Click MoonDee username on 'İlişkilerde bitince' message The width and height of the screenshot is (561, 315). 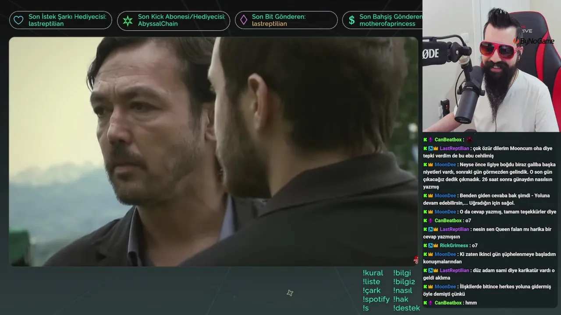445,287
